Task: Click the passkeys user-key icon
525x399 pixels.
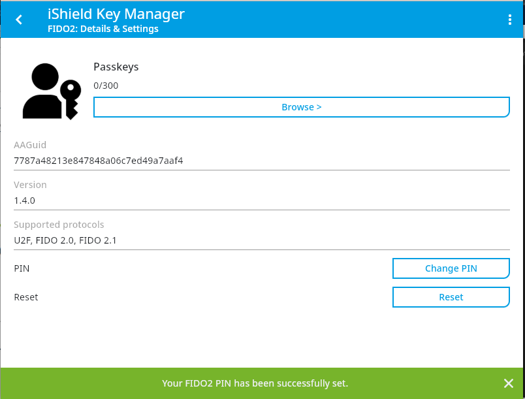Action: (52, 91)
